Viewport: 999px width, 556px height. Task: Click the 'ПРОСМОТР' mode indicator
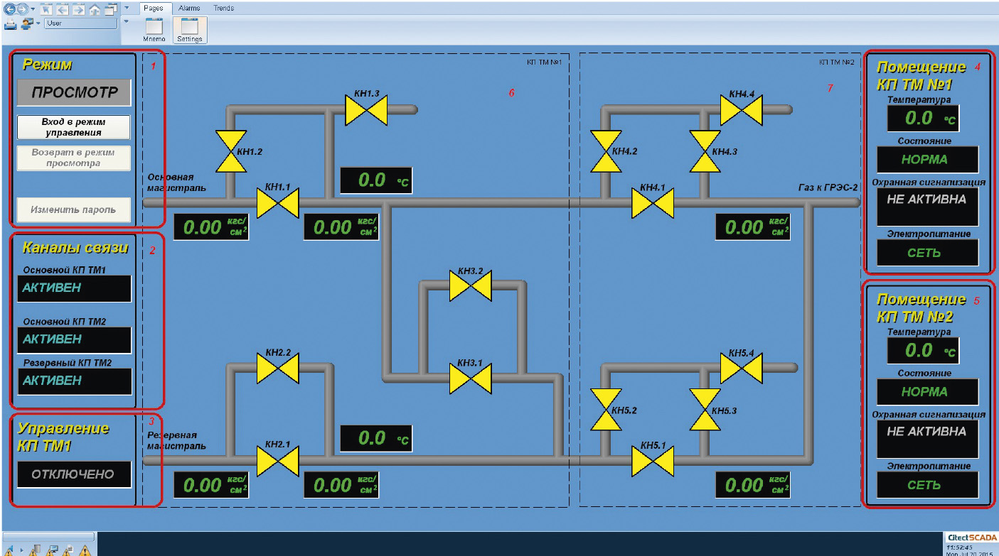coord(74,93)
